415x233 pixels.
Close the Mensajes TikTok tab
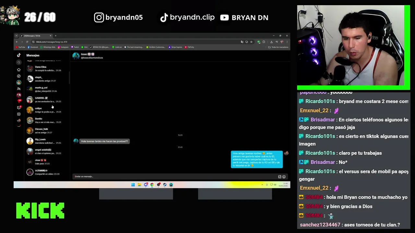click(50, 36)
